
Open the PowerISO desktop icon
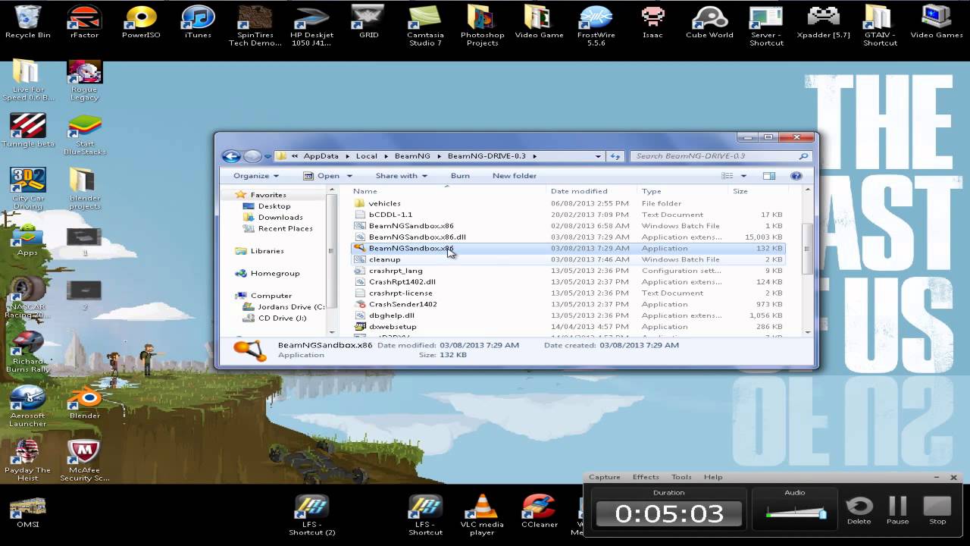pos(141,21)
